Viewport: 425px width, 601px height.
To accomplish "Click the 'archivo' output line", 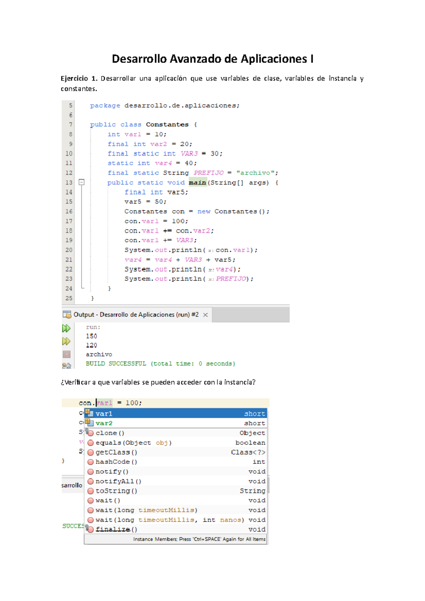I will point(99,354).
